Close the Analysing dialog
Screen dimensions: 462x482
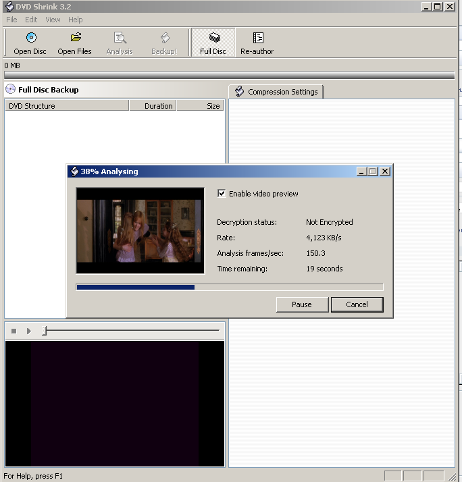click(385, 171)
